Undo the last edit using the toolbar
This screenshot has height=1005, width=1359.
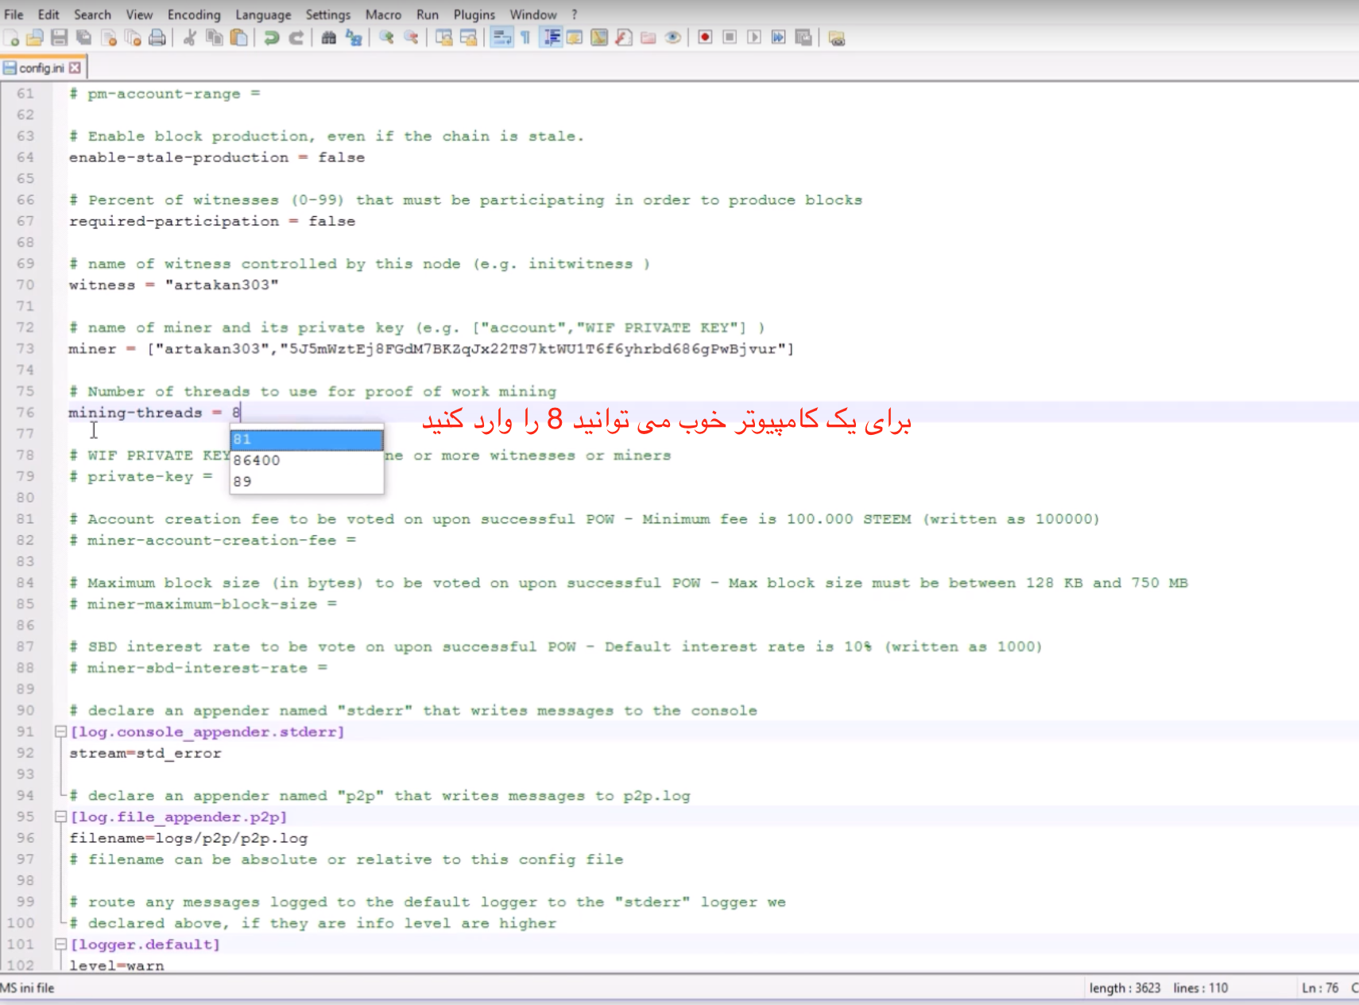[x=272, y=37]
